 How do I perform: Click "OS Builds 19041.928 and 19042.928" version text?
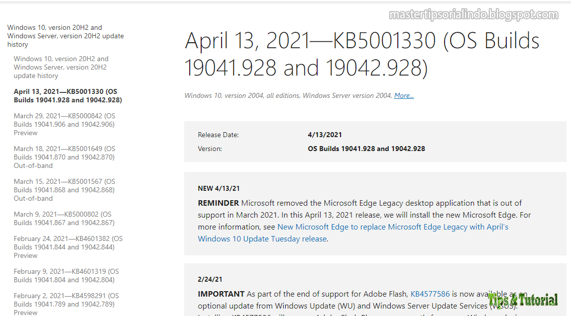[x=366, y=148]
